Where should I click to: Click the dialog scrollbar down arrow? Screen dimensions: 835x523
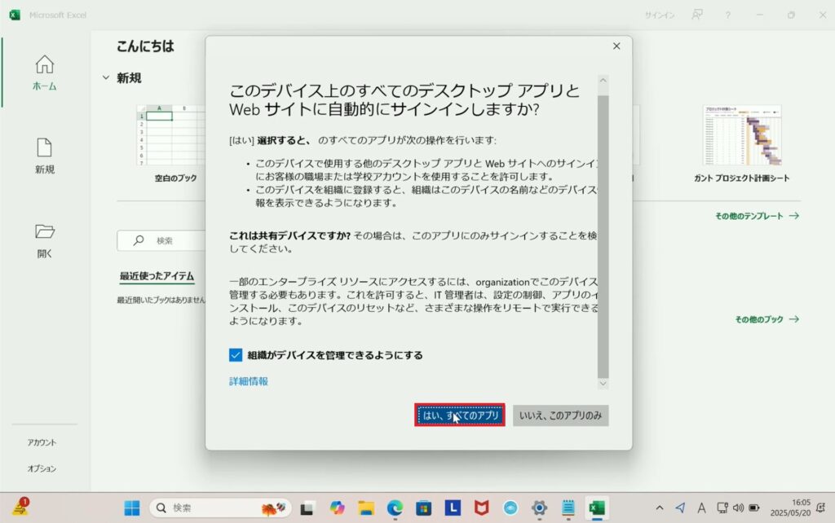603,383
